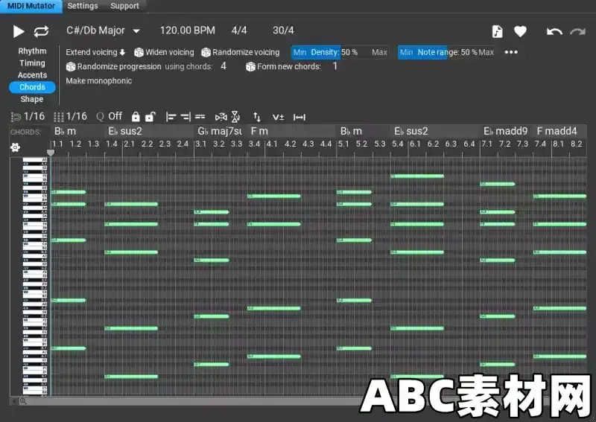Image resolution: width=596 pixels, height=422 pixels.
Task: Click the zoom magnifier icon at bottom left
Action: click(x=23, y=401)
